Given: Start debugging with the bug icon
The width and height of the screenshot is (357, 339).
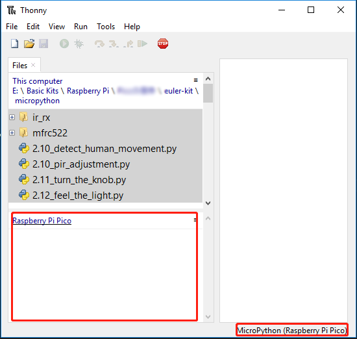Looking at the screenshot, I should coord(79,44).
